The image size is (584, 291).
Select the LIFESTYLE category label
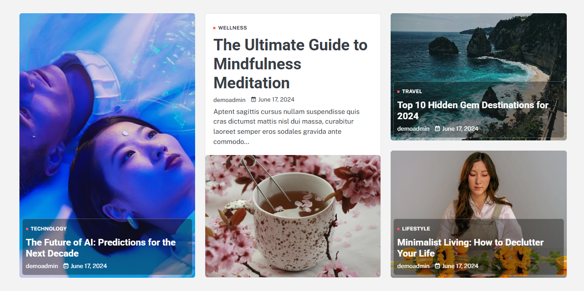pos(416,229)
